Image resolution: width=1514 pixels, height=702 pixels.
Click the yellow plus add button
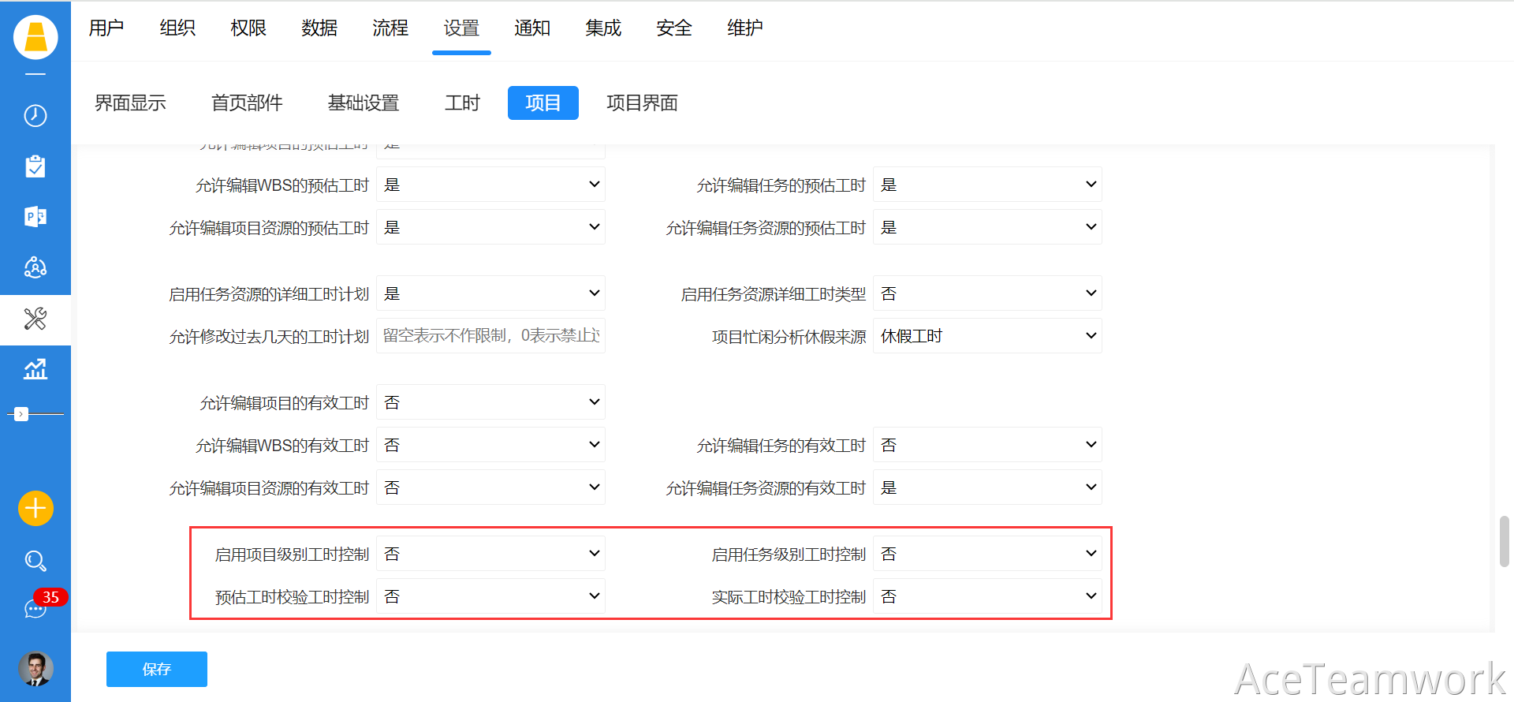pyautogui.click(x=35, y=508)
